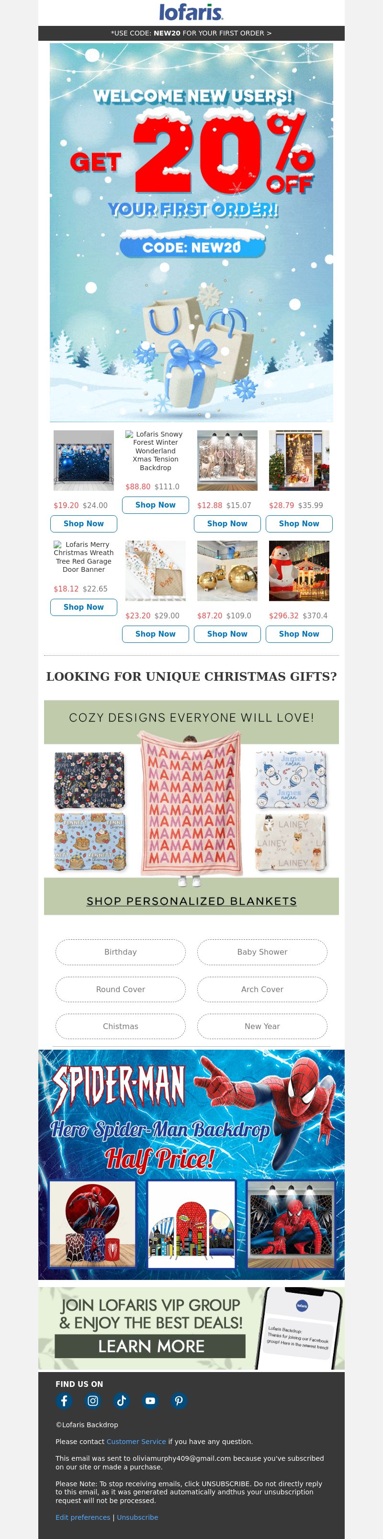Click Shop Now under the $19.20 backdrop
Screen dimensions: 383x1539
83,523
